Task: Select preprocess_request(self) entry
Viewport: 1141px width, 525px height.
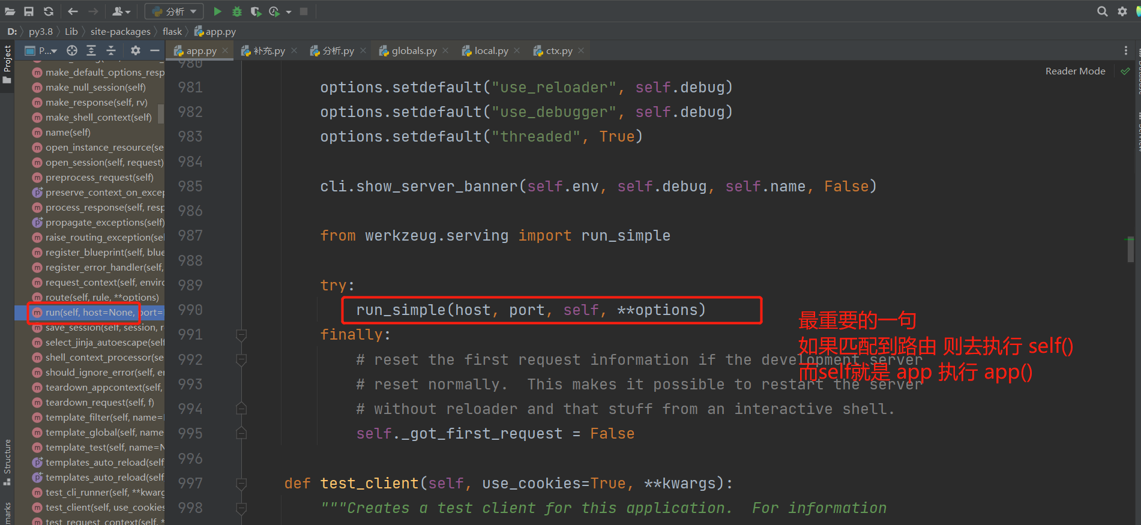Action: point(99,177)
